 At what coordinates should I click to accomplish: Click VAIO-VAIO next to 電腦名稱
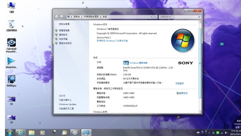129,93
